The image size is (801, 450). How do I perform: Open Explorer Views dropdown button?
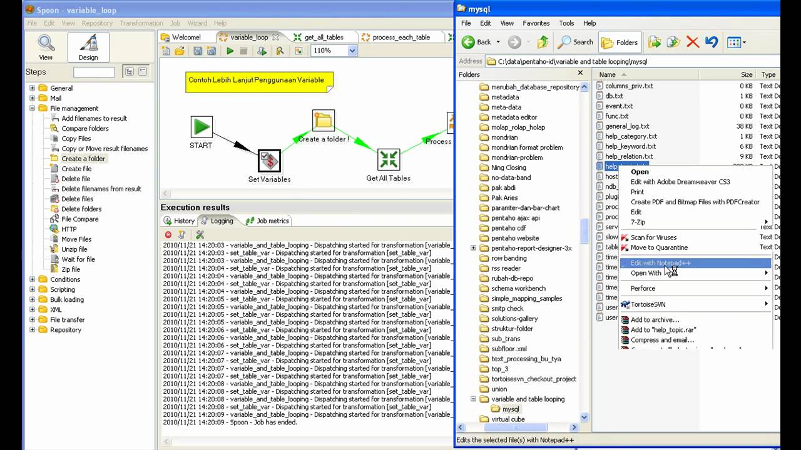click(735, 42)
